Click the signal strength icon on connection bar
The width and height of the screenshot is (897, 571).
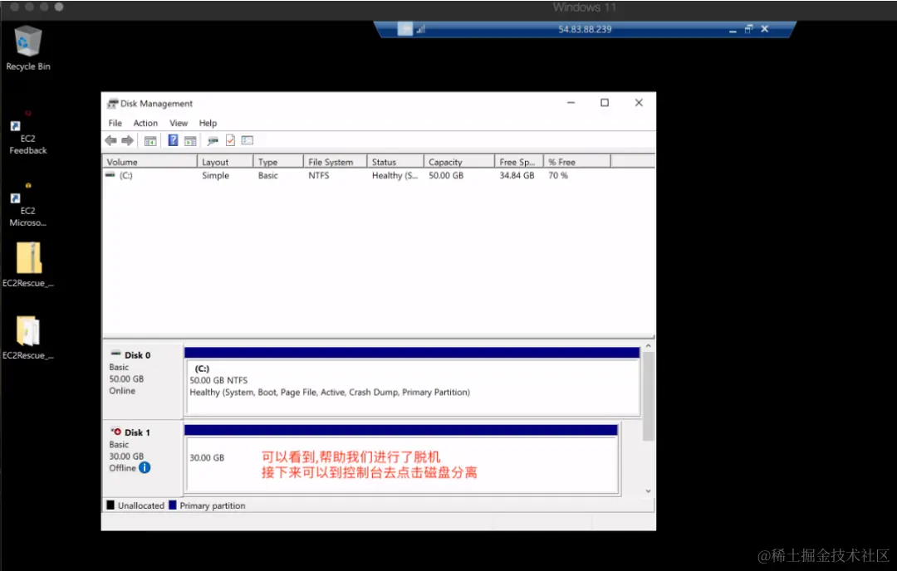[x=420, y=29]
